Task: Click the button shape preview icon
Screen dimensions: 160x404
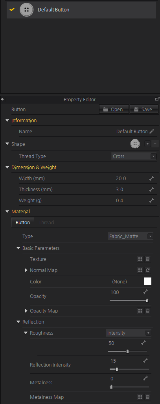Action: coord(135,144)
